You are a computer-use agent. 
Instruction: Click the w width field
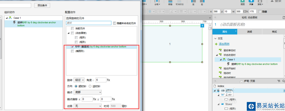(x=239, y=11)
